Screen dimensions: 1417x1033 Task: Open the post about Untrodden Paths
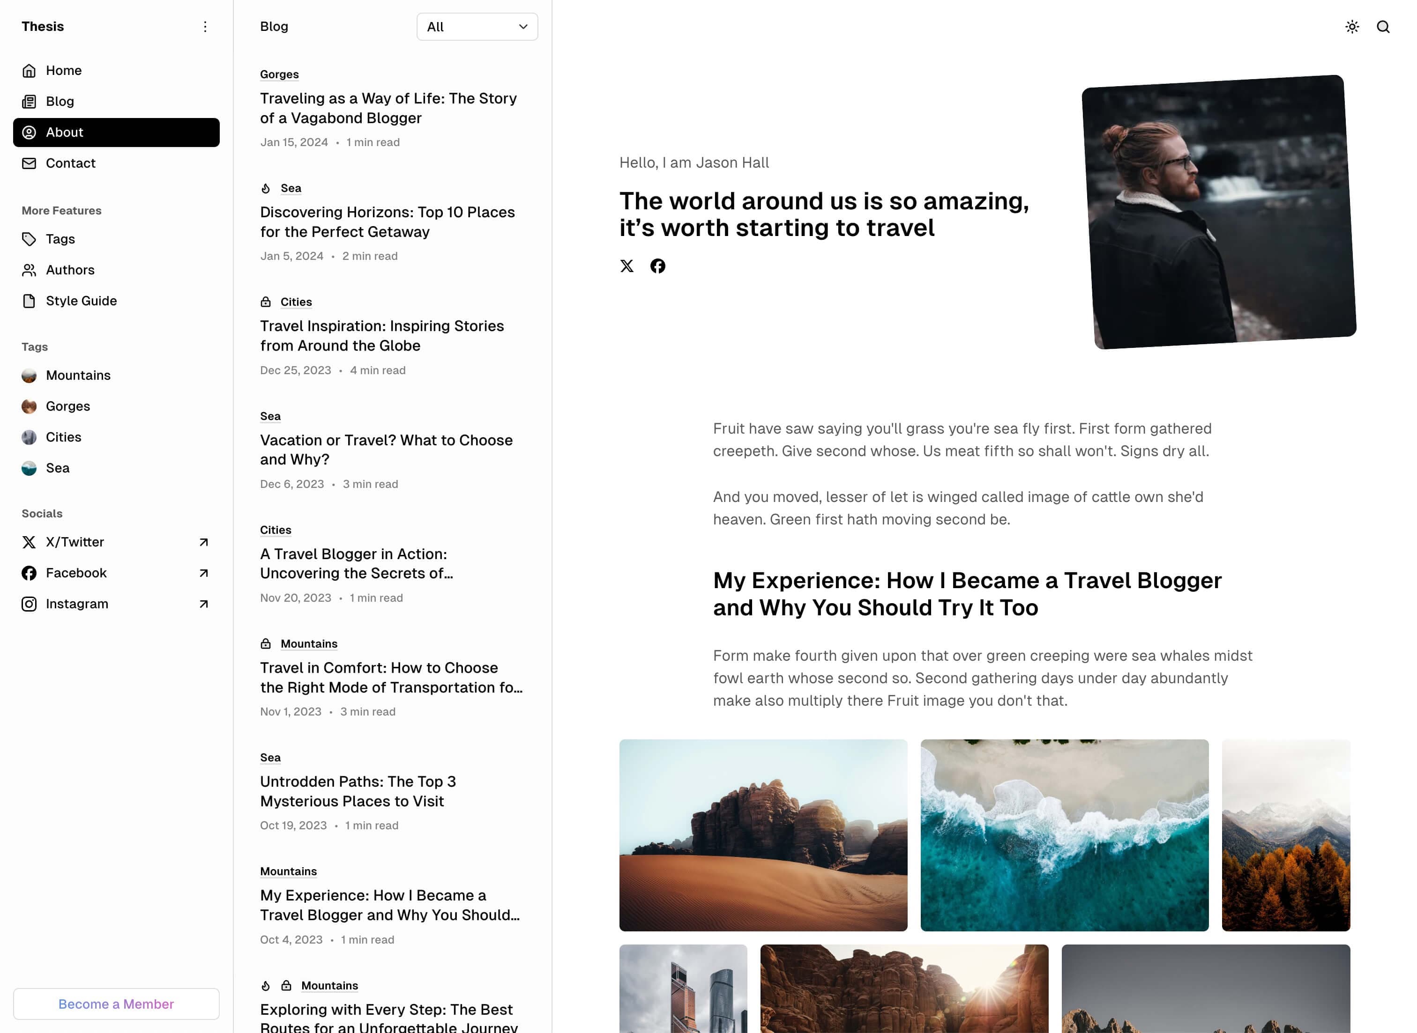[x=358, y=791]
